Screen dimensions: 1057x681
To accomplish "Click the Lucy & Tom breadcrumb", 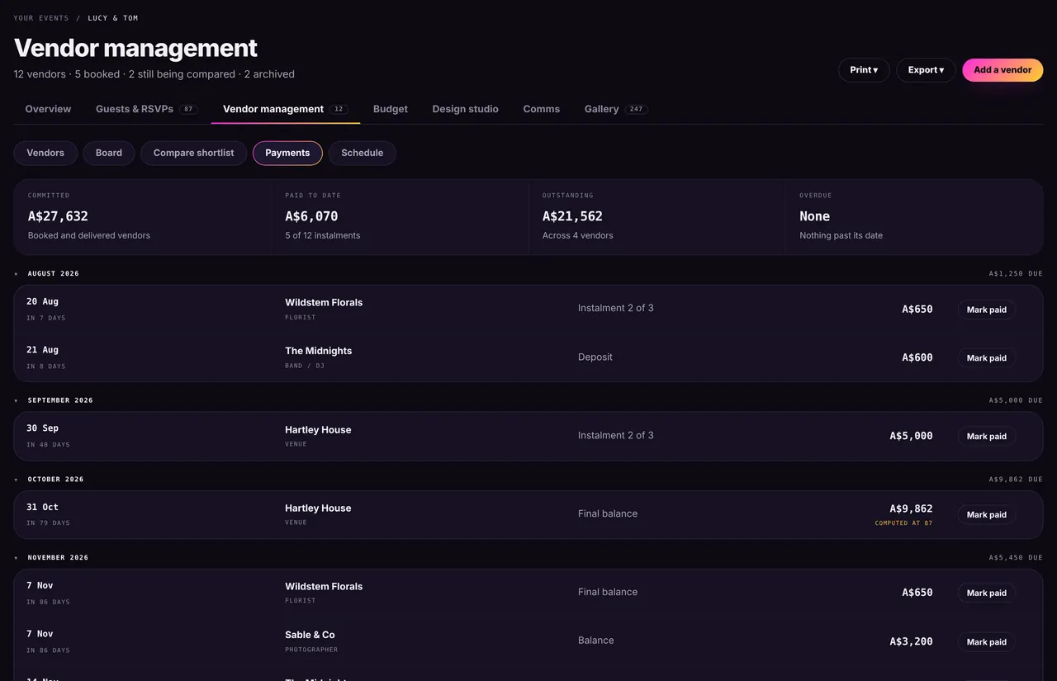I will click(x=113, y=18).
